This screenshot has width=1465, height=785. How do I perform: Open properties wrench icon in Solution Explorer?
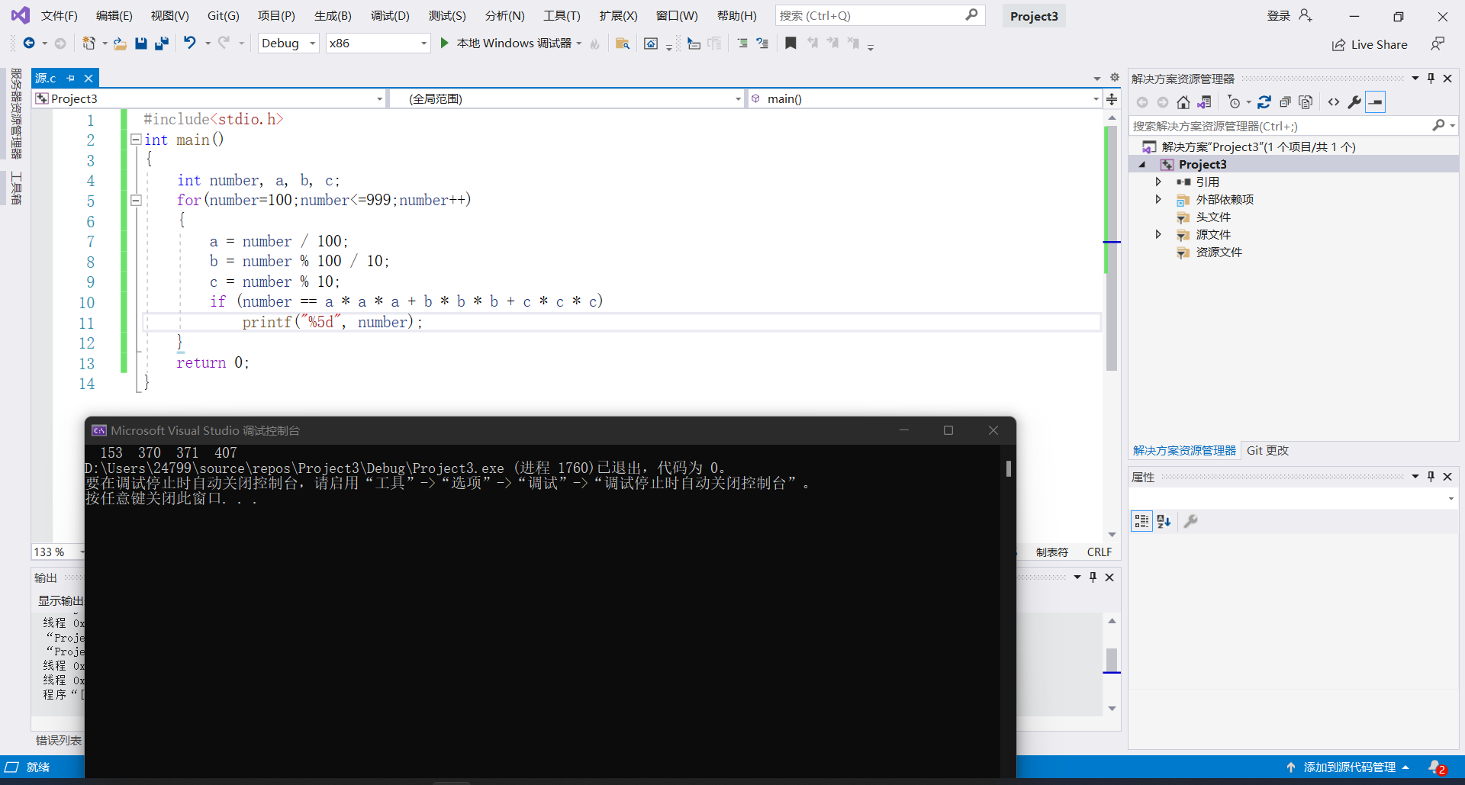point(1354,102)
